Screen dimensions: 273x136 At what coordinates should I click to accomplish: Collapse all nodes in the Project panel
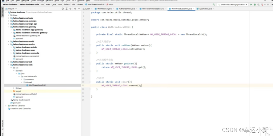pos(70,9)
